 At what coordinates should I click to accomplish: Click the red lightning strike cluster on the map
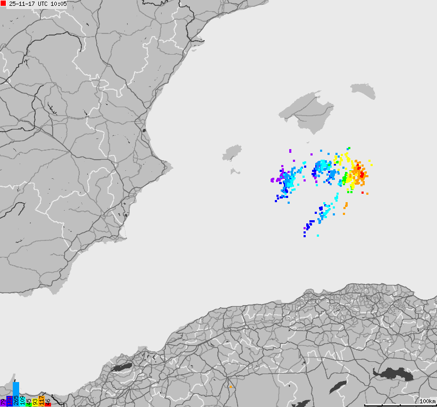pyautogui.click(x=362, y=174)
